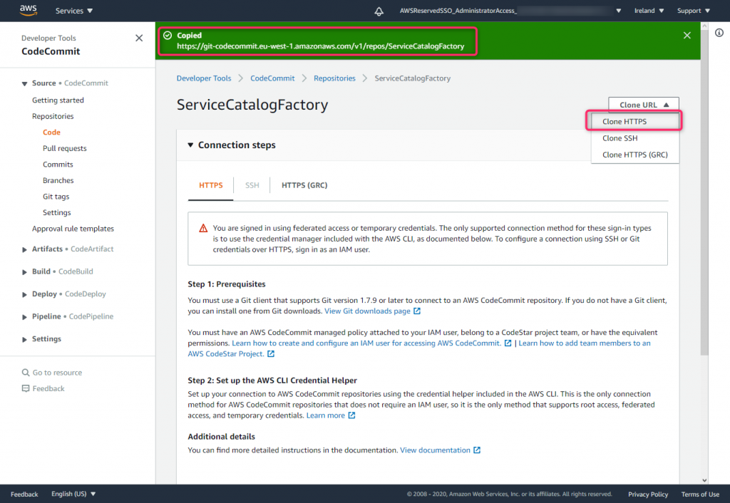Viewport: 730px width, 503px height.
Task: Open the Terms of Use footer link
Action: (x=700, y=494)
